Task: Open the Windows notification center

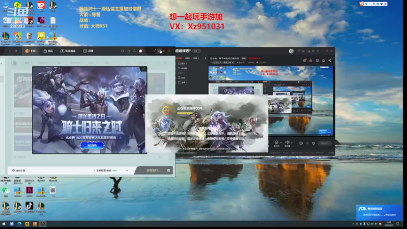Action: coord(398,224)
